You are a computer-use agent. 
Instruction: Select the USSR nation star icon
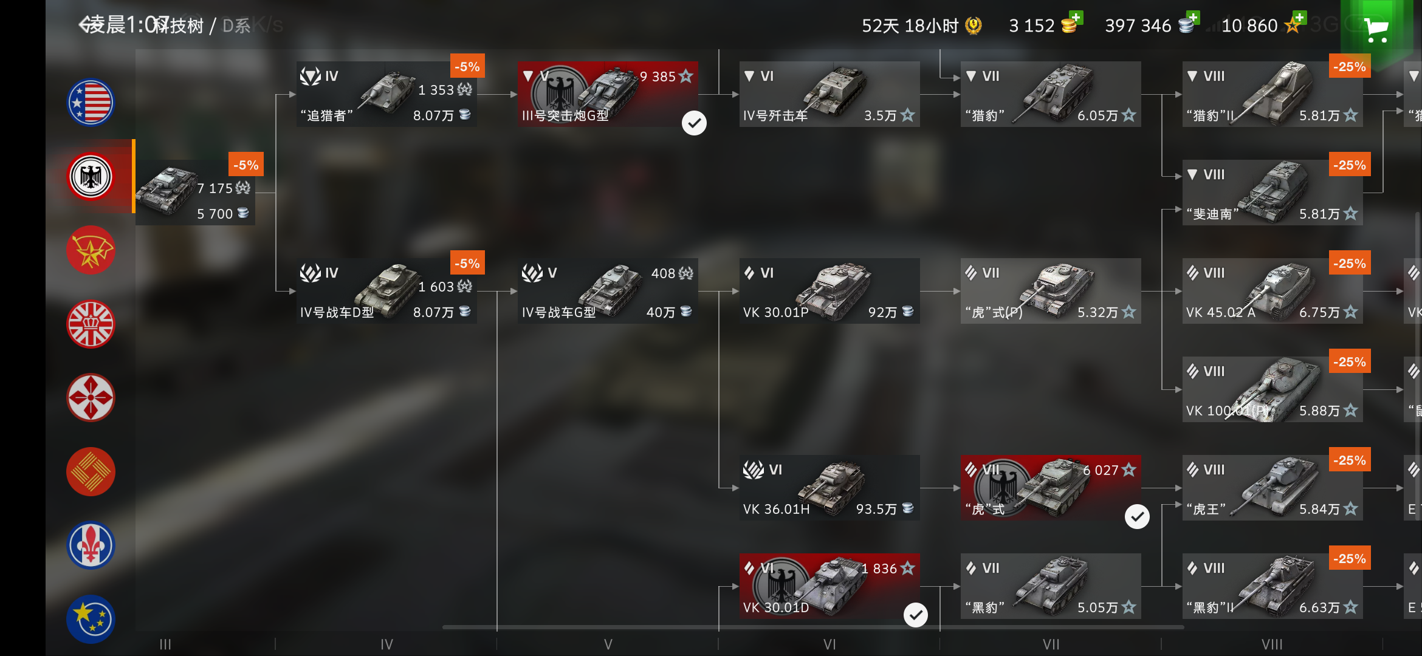click(91, 250)
